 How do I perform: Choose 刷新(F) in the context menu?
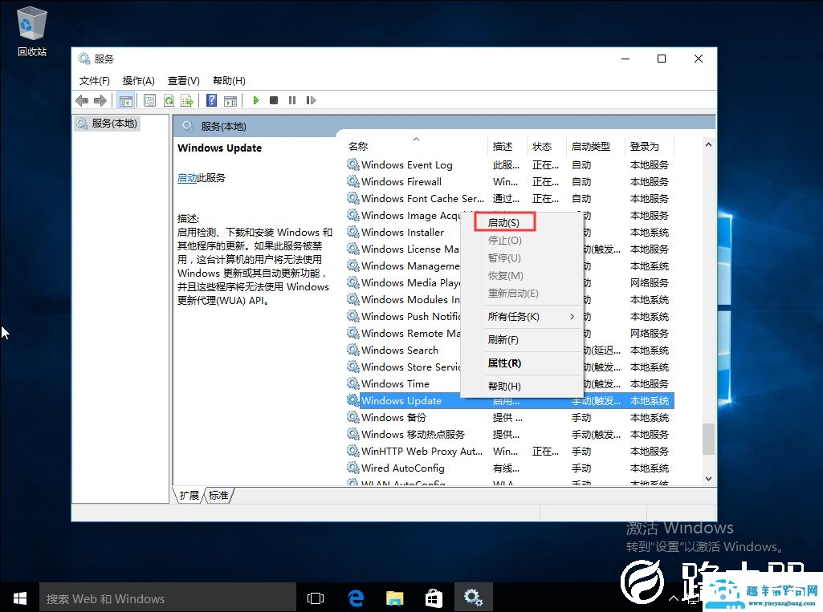click(522, 340)
